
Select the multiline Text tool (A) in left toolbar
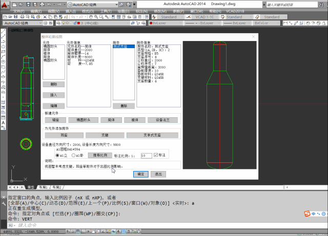(3, 122)
